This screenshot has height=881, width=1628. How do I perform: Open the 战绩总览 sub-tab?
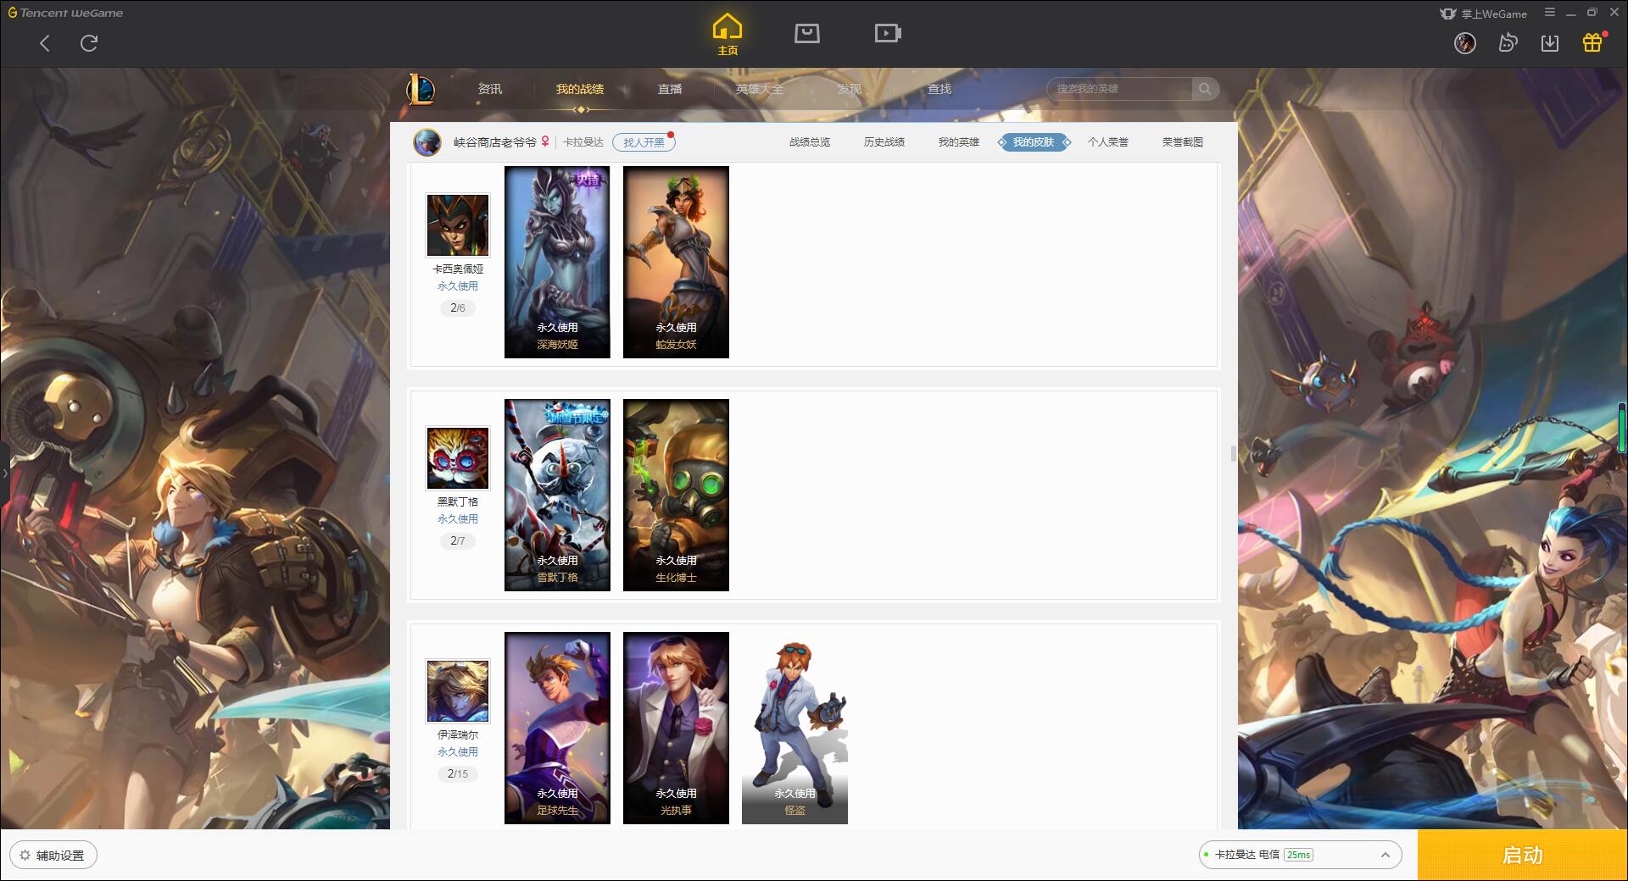[x=810, y=142]
